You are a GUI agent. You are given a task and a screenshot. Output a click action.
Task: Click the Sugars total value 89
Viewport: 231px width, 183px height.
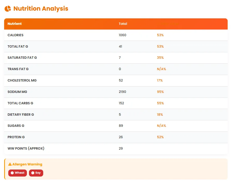point(121,126)
